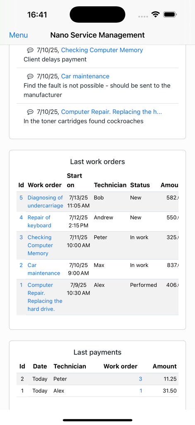Click comment icon beside Checking Computer Memory
This screenshot has width=195, height=425.
30,50
